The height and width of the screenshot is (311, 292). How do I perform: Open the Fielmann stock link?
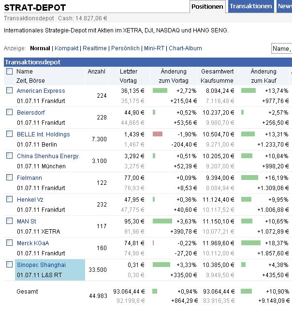pos(29,178)
